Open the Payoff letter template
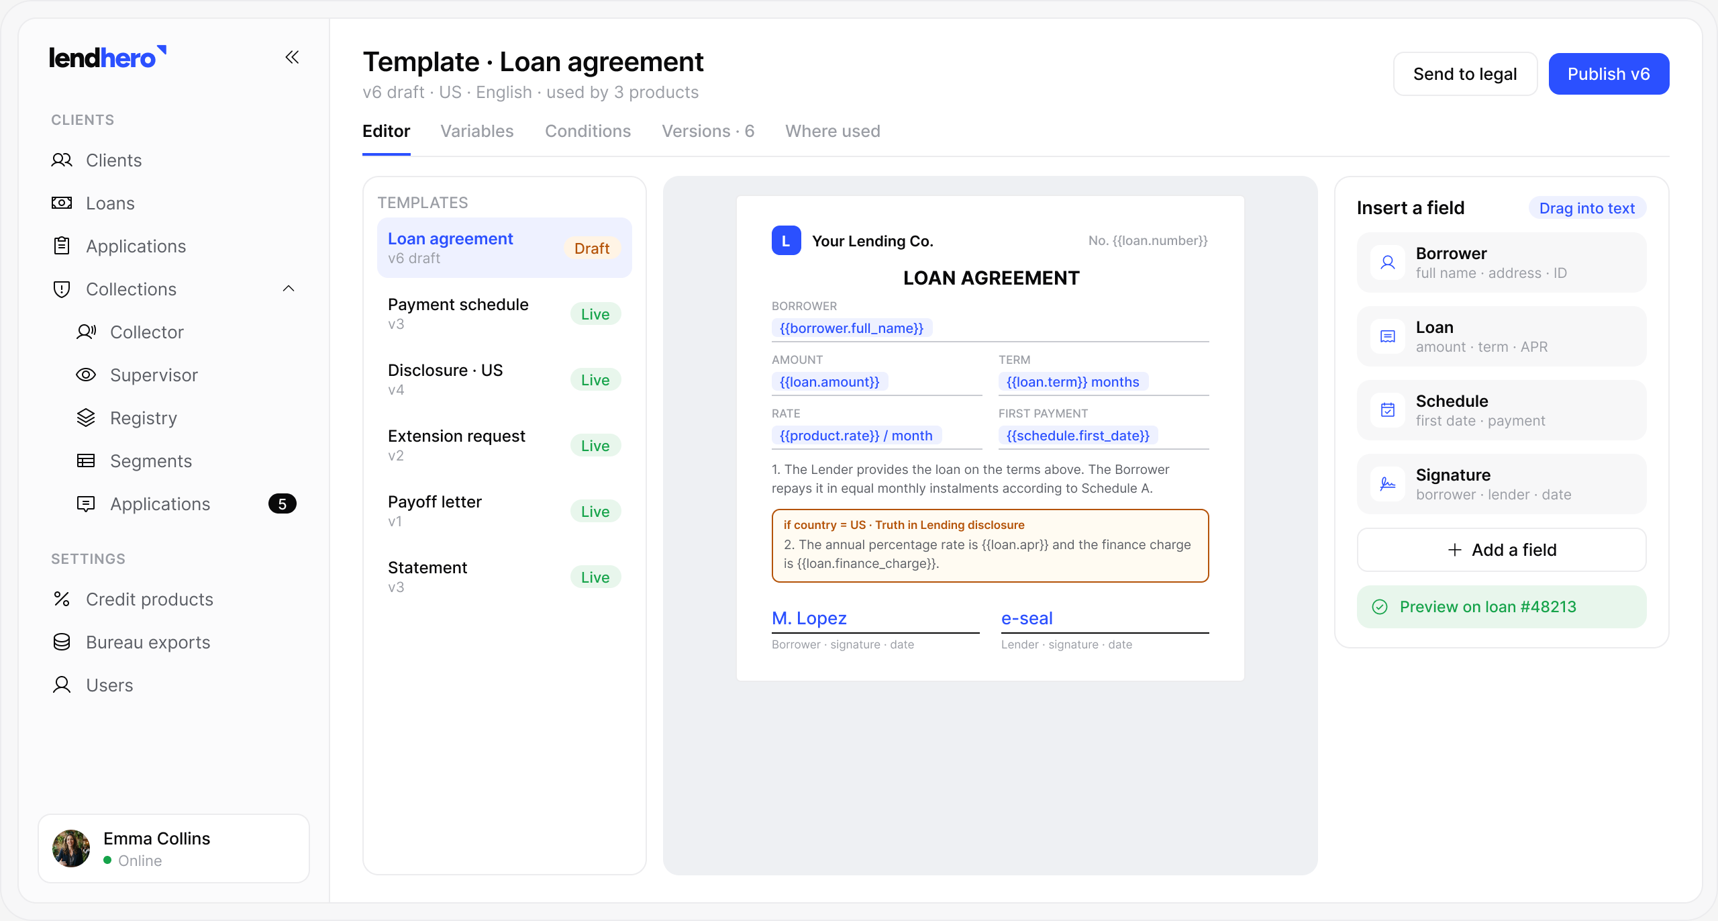Screen dimensions: 1718x921 click(504, 511)
